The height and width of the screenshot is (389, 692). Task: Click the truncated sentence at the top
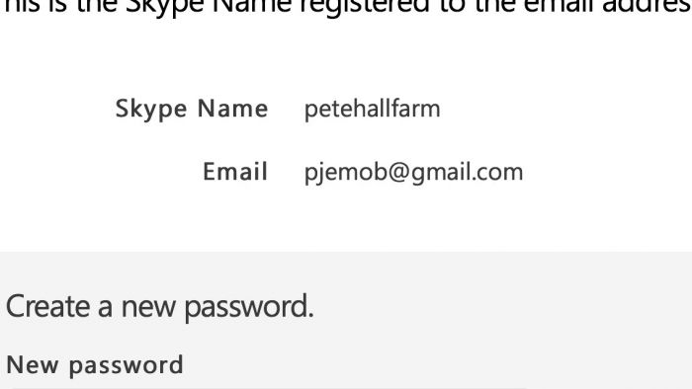[x=346, y=8]
